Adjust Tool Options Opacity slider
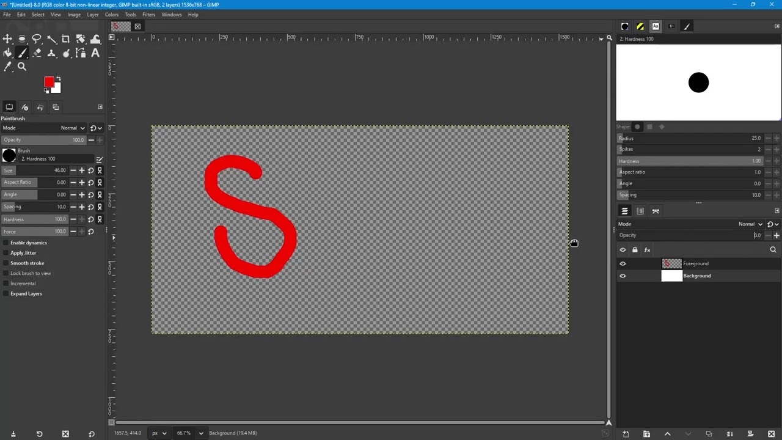 coord(43,140)
